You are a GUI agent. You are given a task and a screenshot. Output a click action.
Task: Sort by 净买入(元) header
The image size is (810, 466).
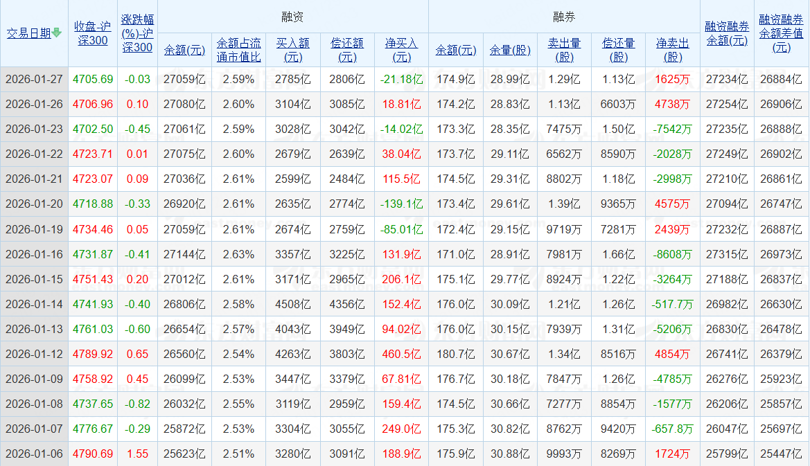click(401, 50)
